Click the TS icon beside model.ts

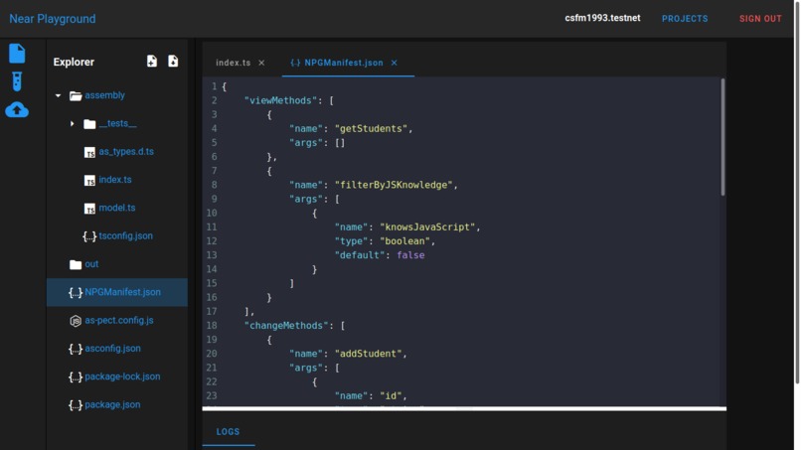(89, 209)
